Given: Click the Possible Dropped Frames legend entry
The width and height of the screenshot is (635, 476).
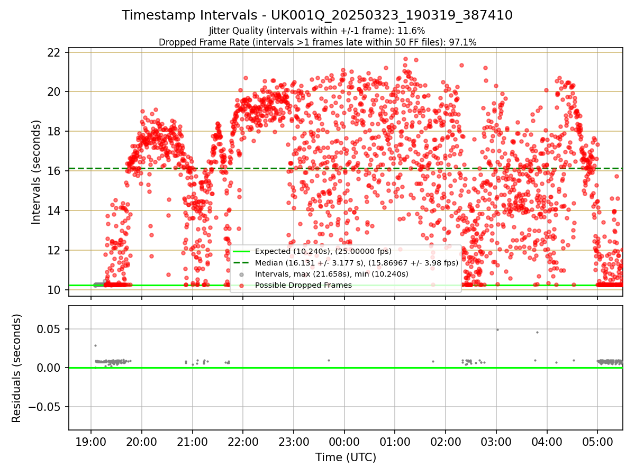Looking at the screenshot, I should pos(303,285).
